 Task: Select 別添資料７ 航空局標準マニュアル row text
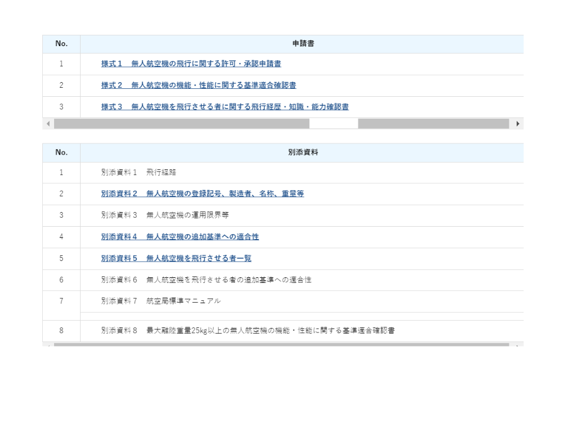pos(161,301)
